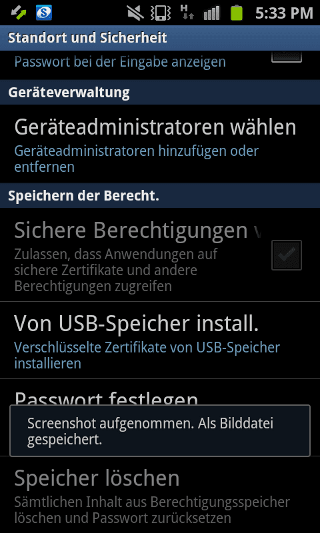Tap the green battery icon
The width and height of the screenshot is (320, 533).
coord(237,13)
